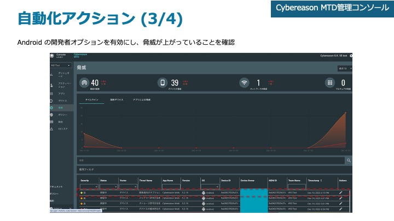Viewport: 394px width, 221px height.
Task: Open OSリスク in the sidebar menu
Action: click(62, 129)
